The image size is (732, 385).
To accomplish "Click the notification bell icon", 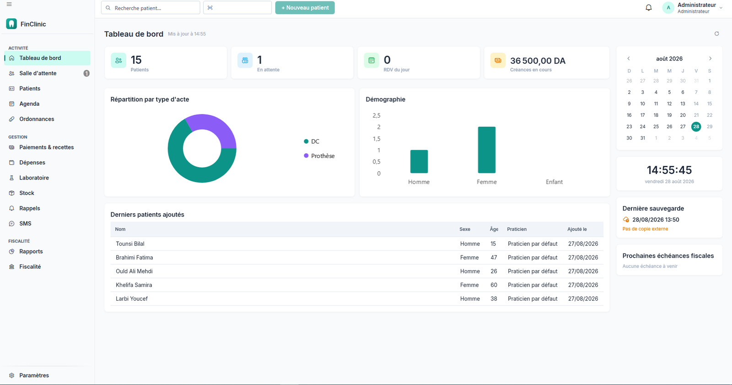I will coord(648,8).
